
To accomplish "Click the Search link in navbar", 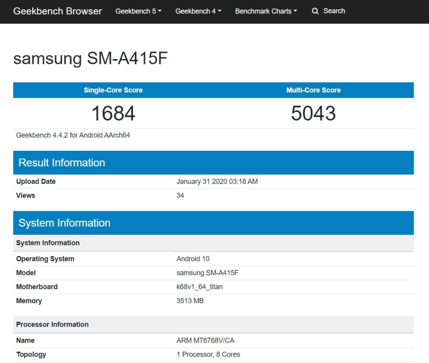I will pos(334,11).
